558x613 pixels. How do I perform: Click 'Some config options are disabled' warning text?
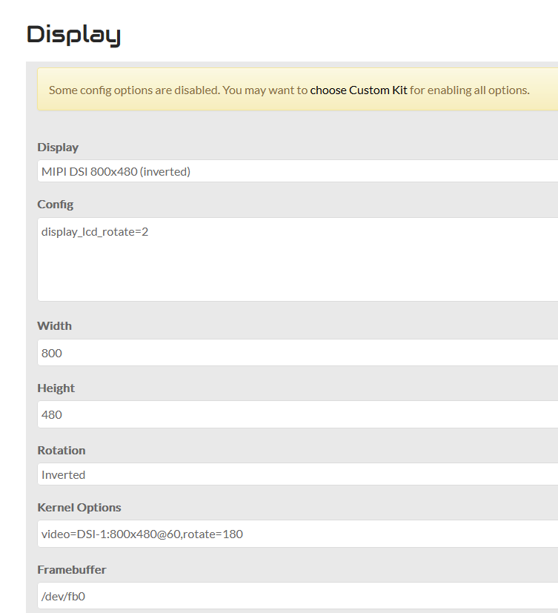coord(133,90)
